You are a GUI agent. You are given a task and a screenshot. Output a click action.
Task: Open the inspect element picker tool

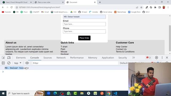click(x=3, y=58)
